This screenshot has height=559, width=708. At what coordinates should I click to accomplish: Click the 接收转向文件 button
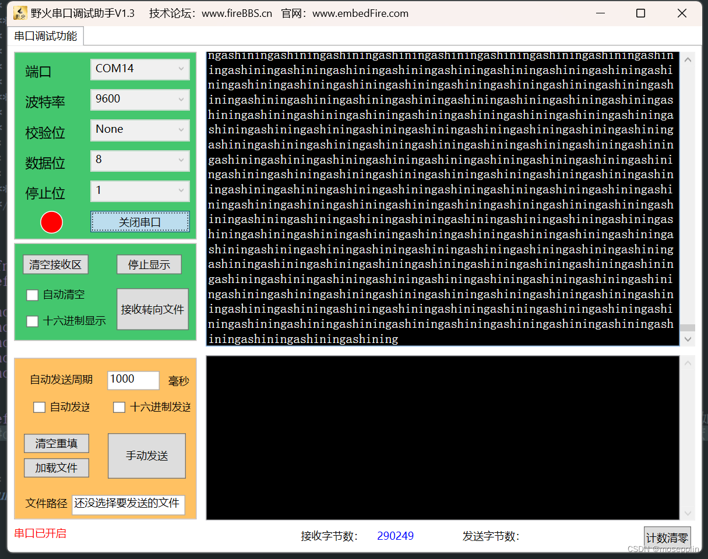click(153, 309)
